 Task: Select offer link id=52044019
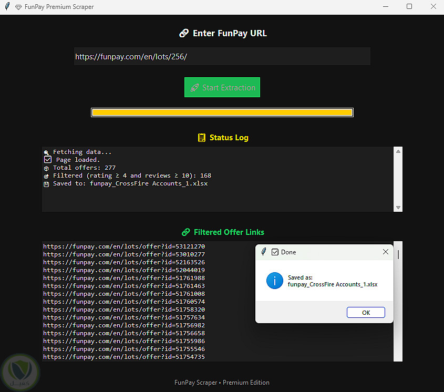124,270
